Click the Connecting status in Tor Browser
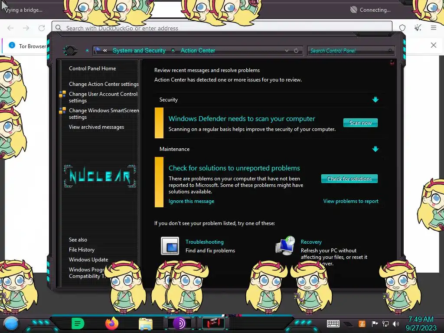This screenshot has width=444, height=333. click(x=370, y=10)
